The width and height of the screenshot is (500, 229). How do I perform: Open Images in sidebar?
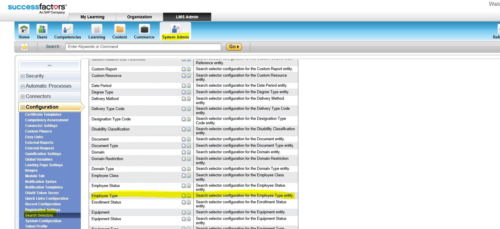31,170
